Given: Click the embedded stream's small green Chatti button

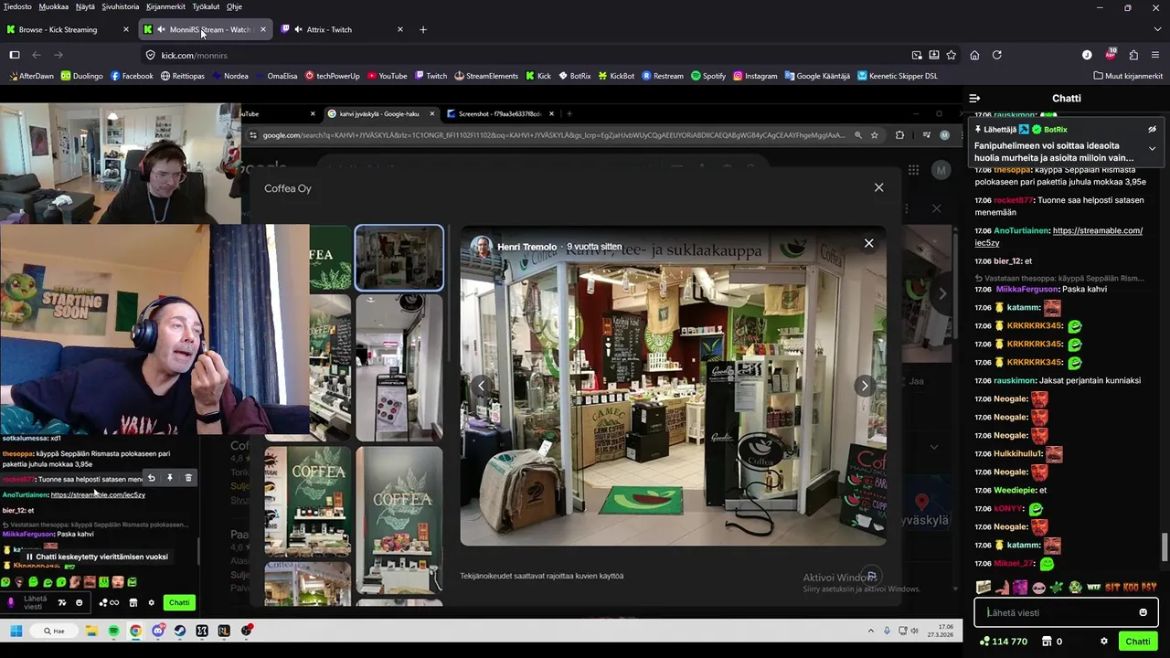Looking at the screenshot, I should point(179,602).
